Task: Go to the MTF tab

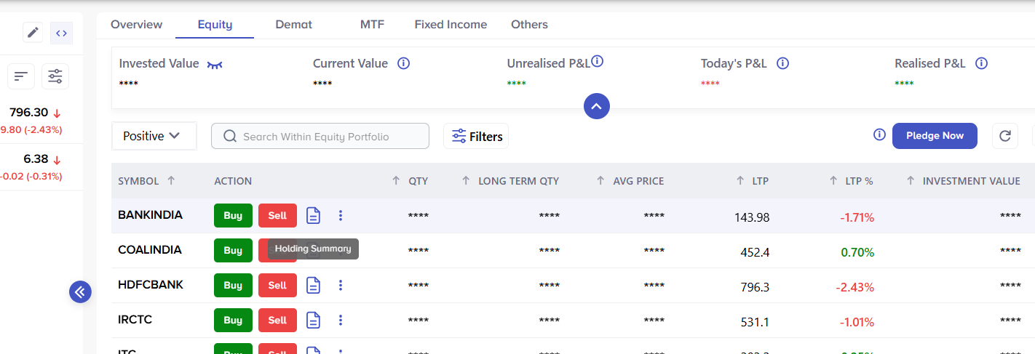Action: tap(372, 25)
